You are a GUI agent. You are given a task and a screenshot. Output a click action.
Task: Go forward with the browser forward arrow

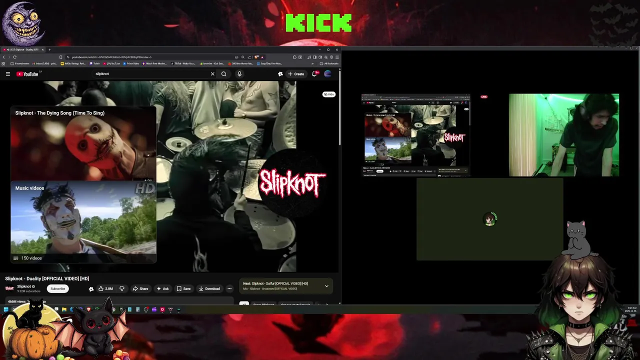click(x=9, y=57)
